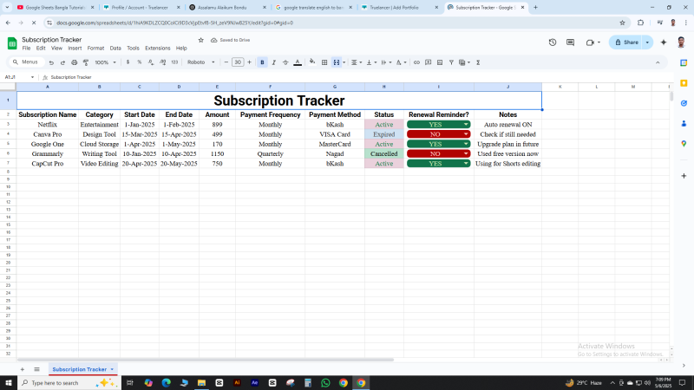Open the File menu
694x390 pixels.
coord(26,49)
